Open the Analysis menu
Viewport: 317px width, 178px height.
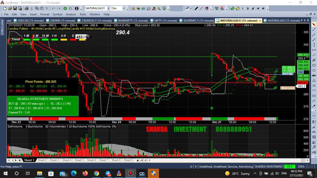point(71,14)
